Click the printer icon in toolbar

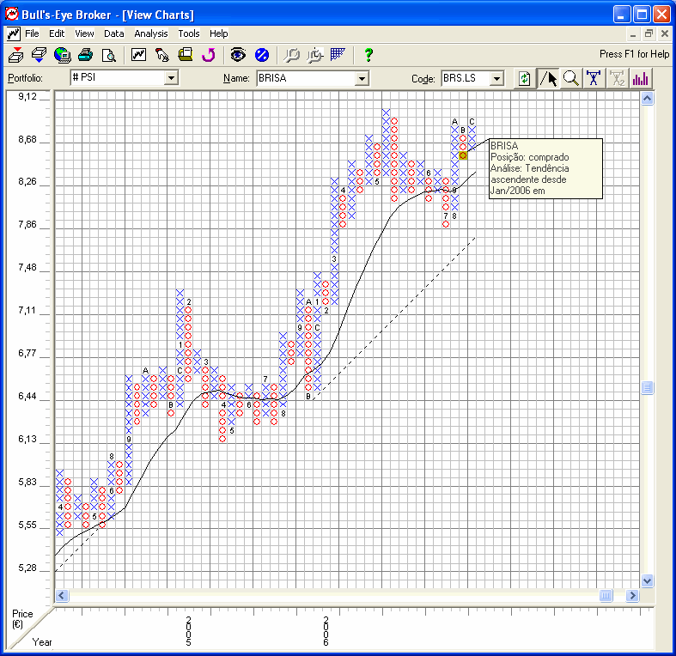[85, 55]
